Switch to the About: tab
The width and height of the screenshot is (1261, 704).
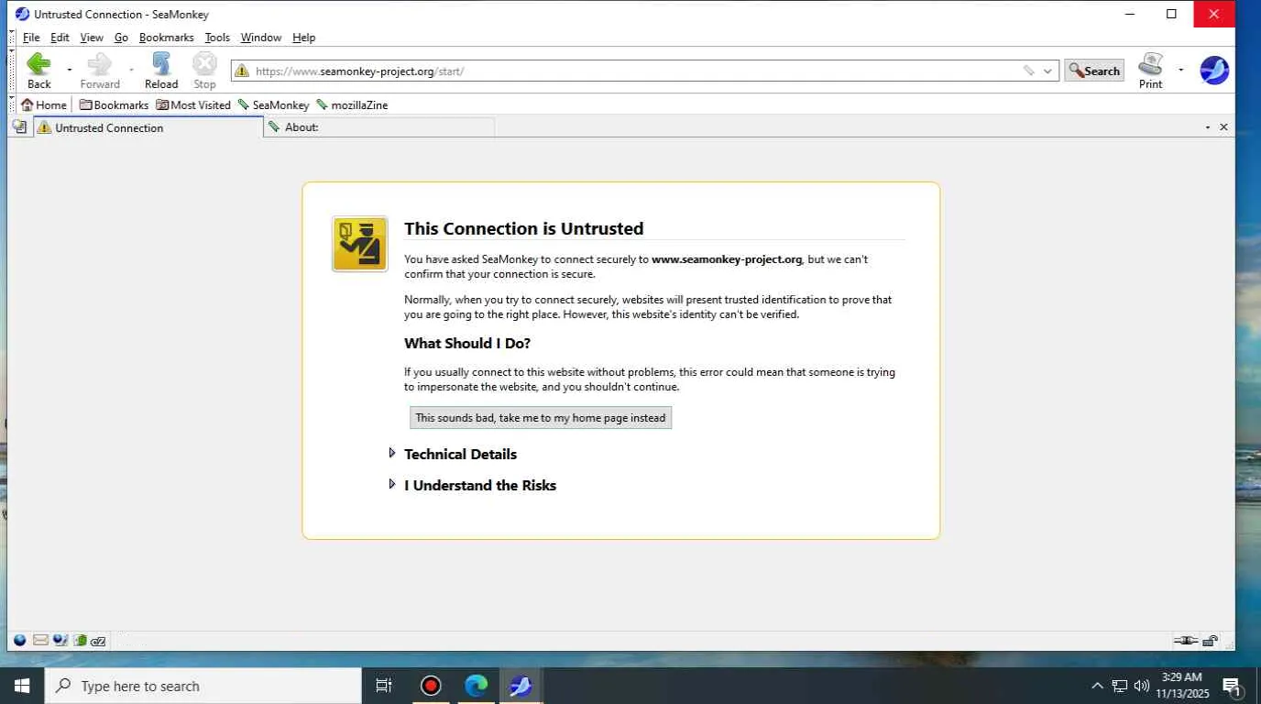379,127
